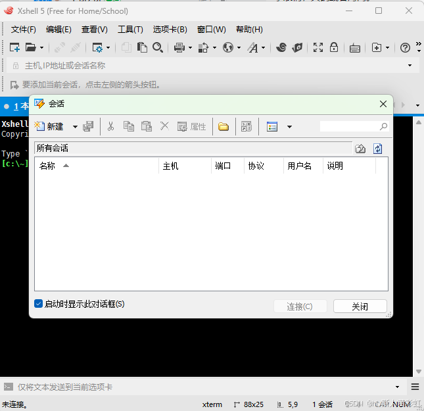Expand the Print icon dropdown arrow
The width and height of the screenshot is (424, 411).
[x=190, y=48]
